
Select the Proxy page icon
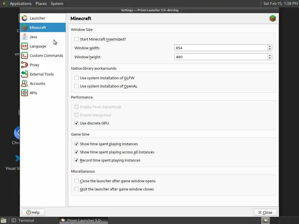tap(25, 65)
